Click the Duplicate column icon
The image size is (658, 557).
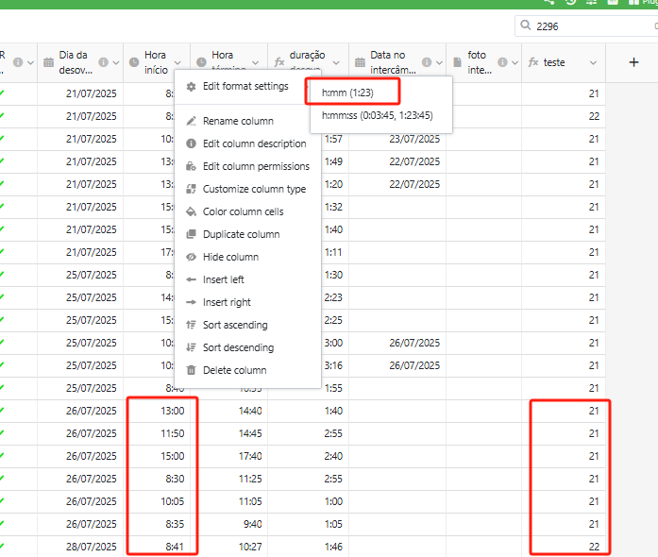pos(192,234)
